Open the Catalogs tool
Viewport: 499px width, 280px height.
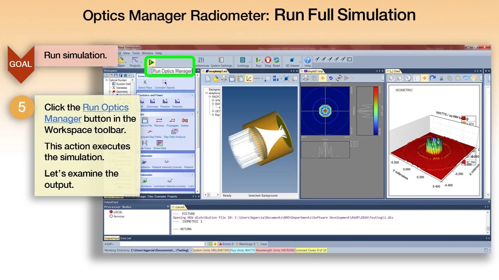coord(243,61)
